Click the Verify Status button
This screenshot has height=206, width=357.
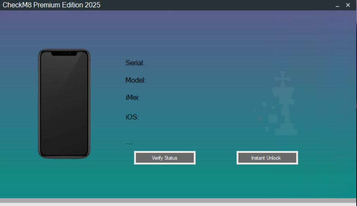(x=165, y=158)
